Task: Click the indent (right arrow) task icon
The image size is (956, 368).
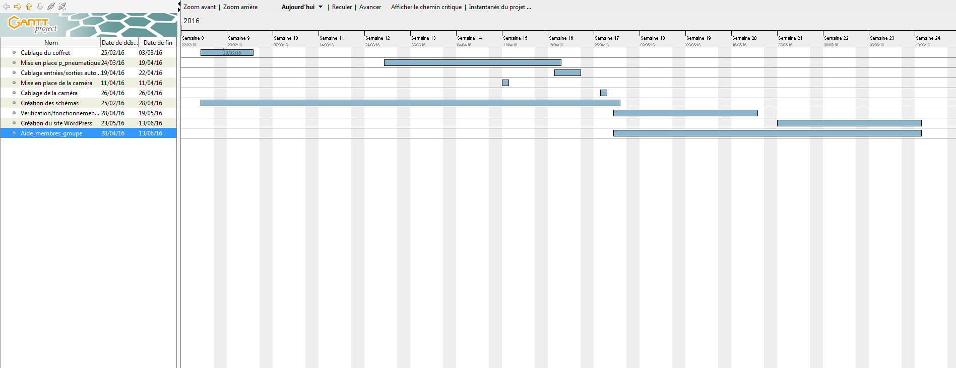Action: pyautogui.click(x=18, y=7)
